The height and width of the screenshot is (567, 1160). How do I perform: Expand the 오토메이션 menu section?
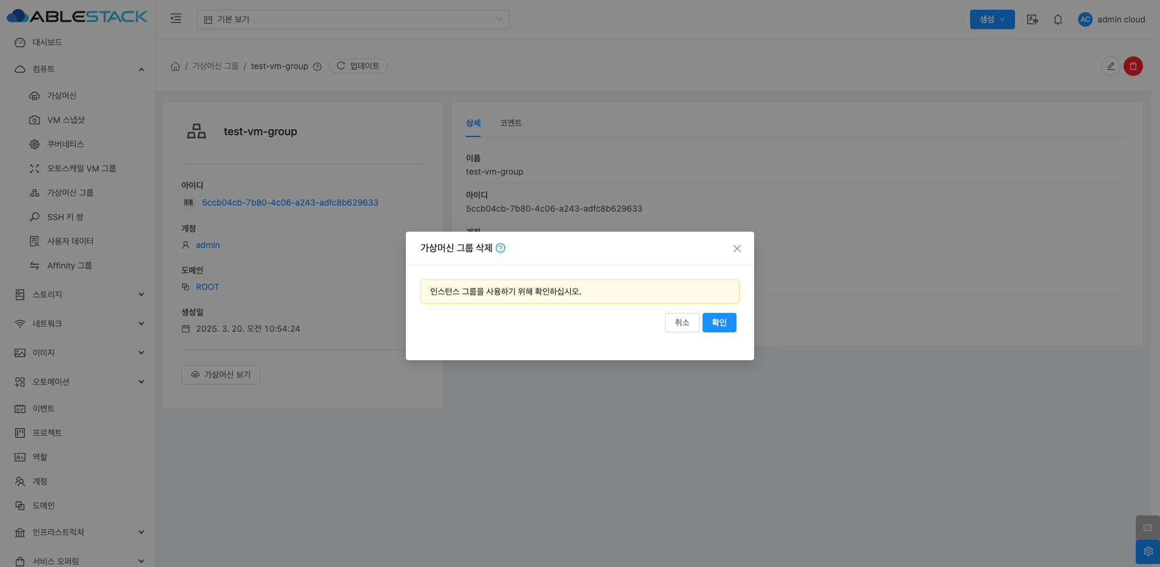point(78,382)
